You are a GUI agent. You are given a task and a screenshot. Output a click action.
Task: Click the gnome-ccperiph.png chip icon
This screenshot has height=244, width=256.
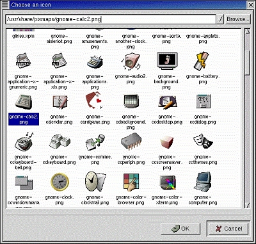coord(131,142)
